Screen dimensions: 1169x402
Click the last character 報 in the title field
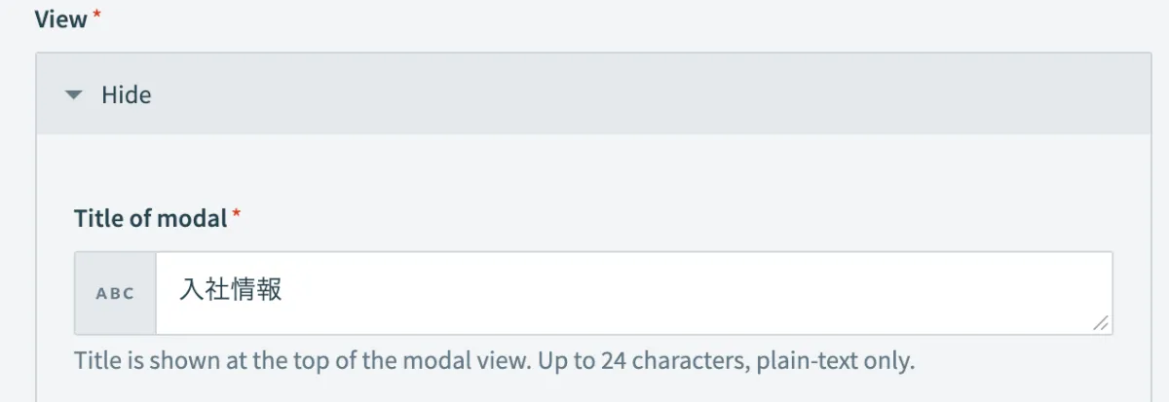(x=270, y=290)
